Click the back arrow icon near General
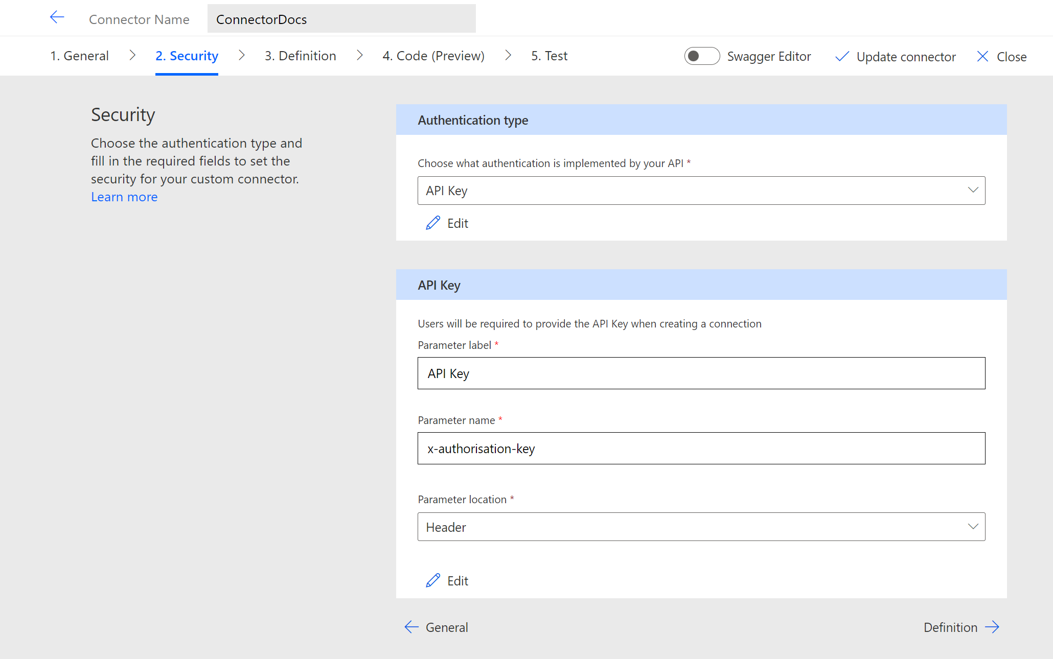The width and height of the screenshot is (1053, 659). [411, 626]
